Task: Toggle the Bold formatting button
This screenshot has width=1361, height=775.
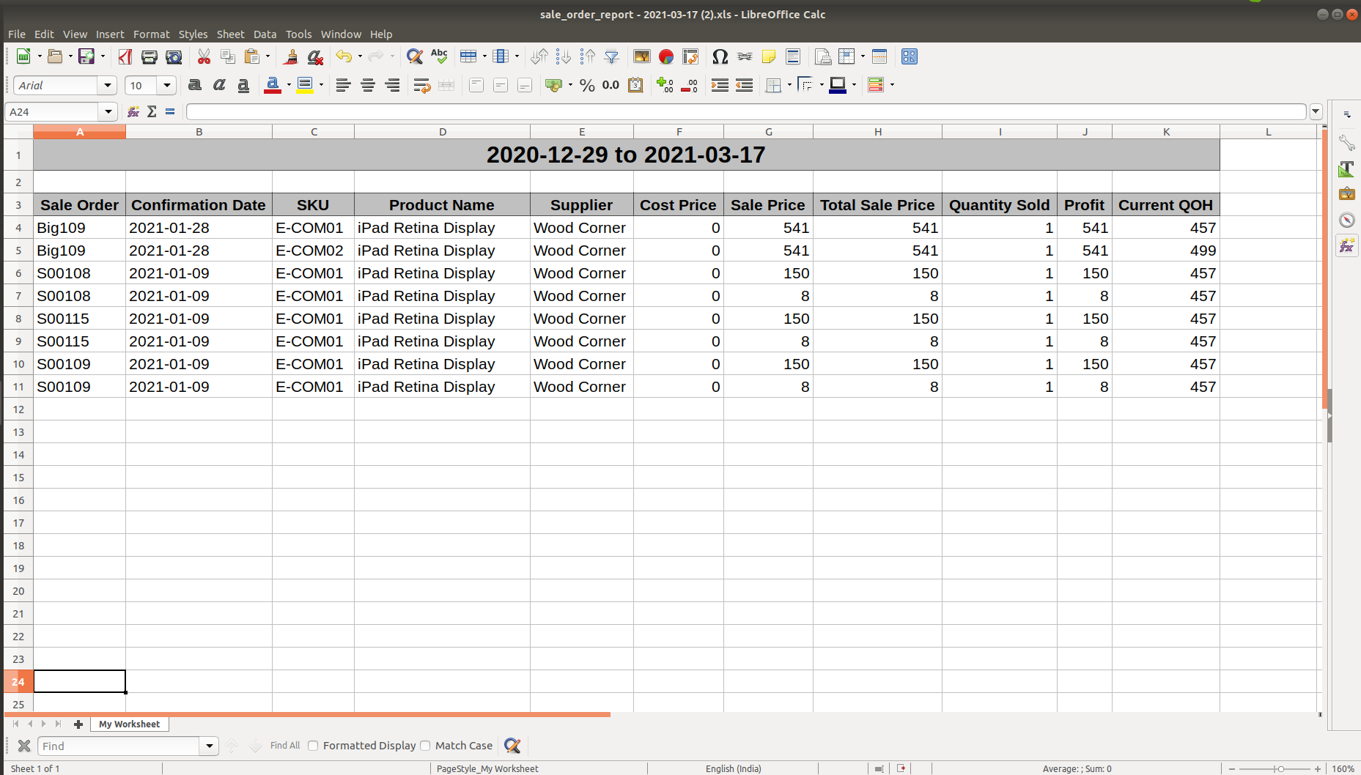Action: pyautogui.click(x=195, y=85)
